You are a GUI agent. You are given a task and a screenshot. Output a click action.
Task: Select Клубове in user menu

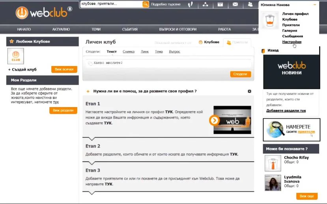click(290, 19)
